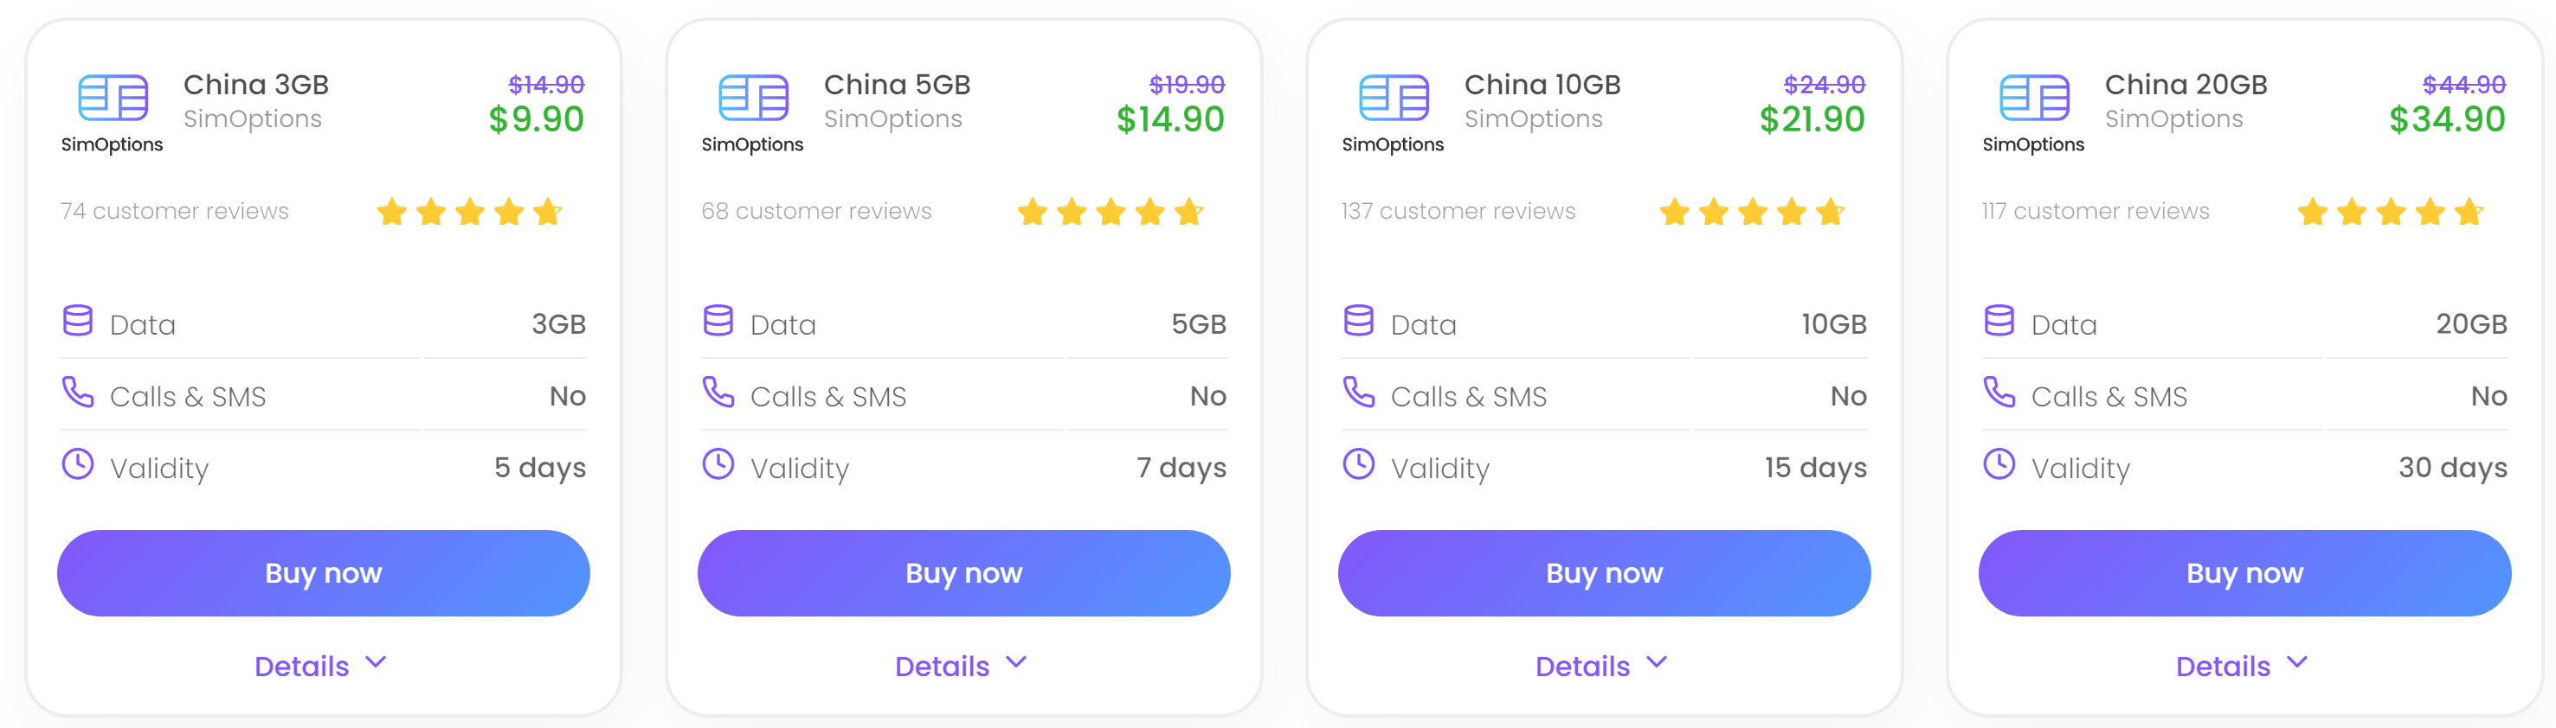Image resolution: width=2556 pixels, height=728 pixels.
Task: Click the phone icon on China 20GB card
Action: coord(1999,393)
